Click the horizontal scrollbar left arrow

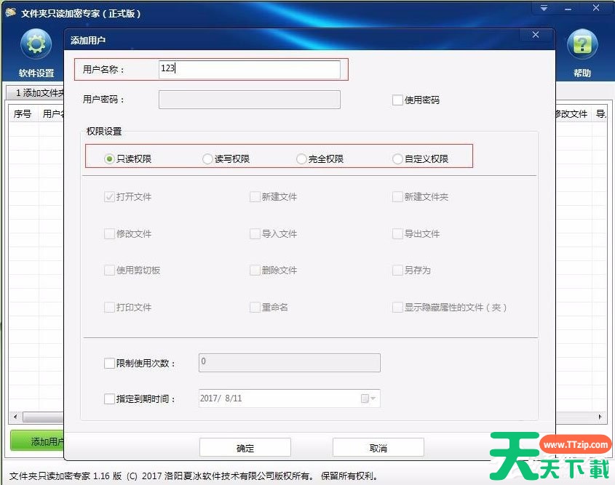click(x=15, y=417)
